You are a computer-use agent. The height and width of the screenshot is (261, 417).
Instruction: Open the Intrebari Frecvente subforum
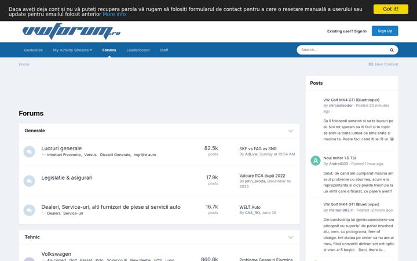(x=64, y=155)
